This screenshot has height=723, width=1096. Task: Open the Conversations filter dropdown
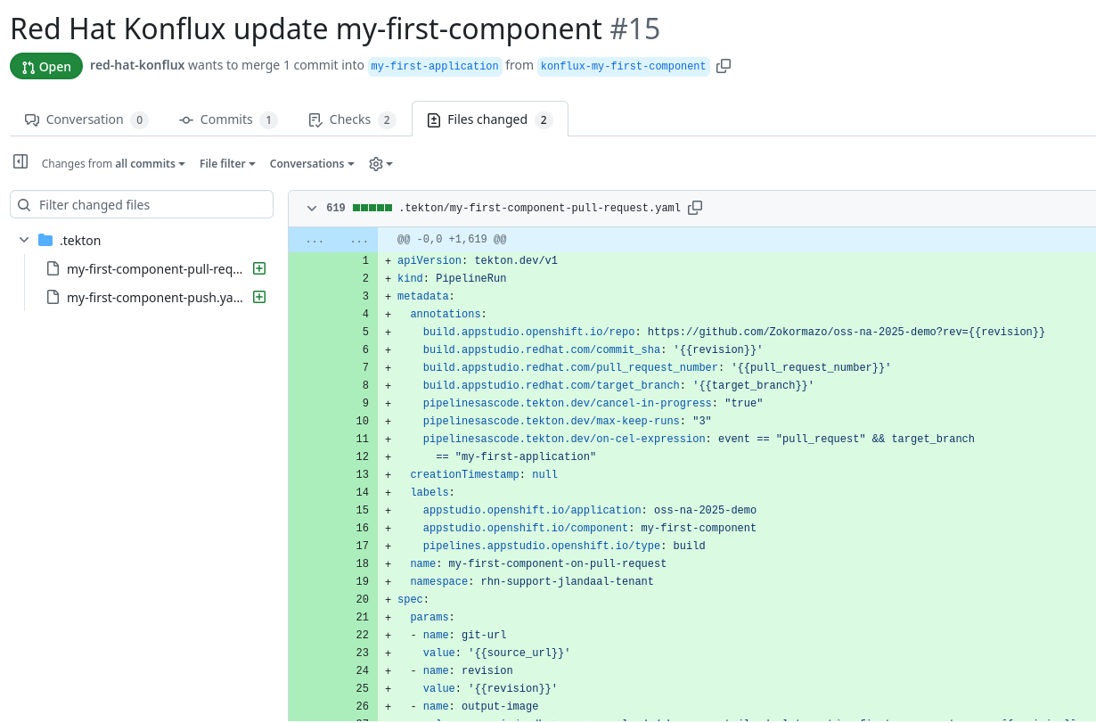(311, 163)
